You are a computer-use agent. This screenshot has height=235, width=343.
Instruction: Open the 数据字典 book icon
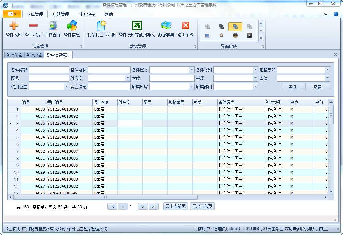pos(166,29)
